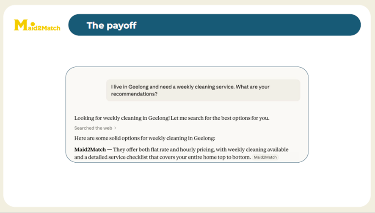This screenshot has height=213, width=375.
Task: Click the yellow M in the Maid2Match logo
Action: click(20, 25)
